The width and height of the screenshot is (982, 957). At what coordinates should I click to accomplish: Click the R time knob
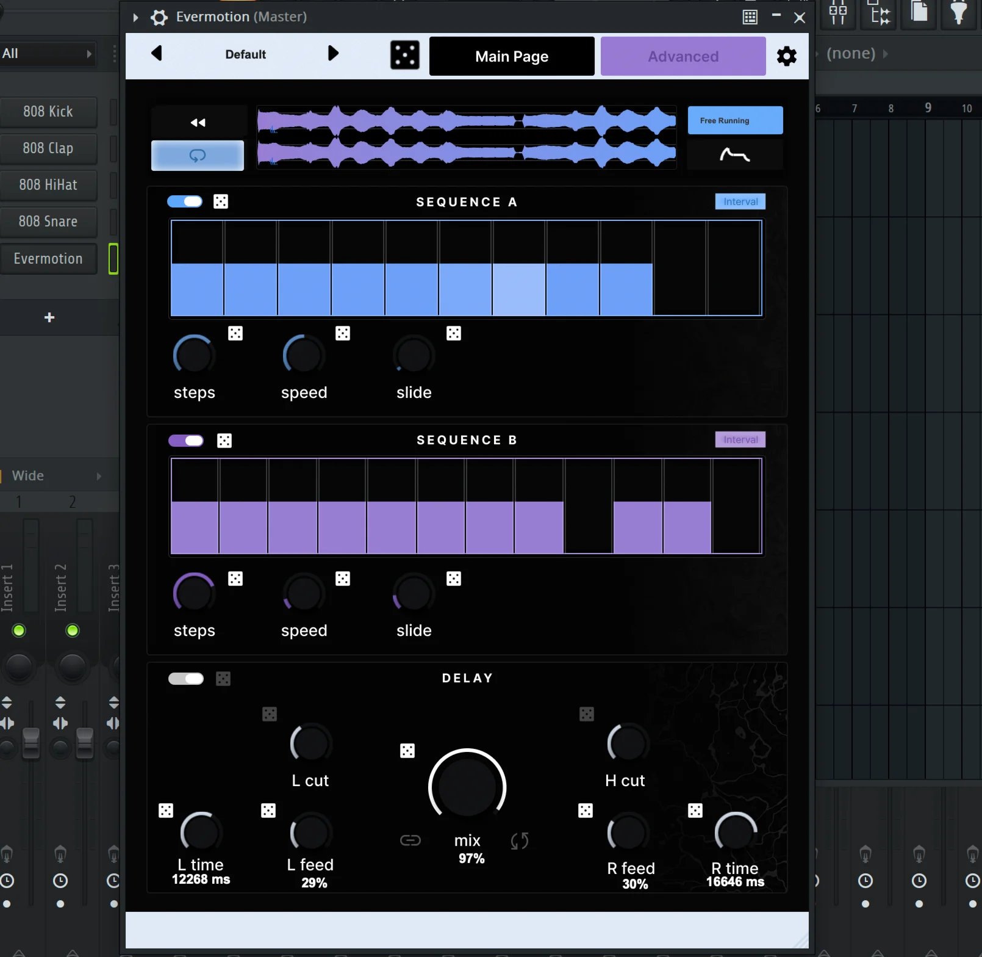coord(736,832)
